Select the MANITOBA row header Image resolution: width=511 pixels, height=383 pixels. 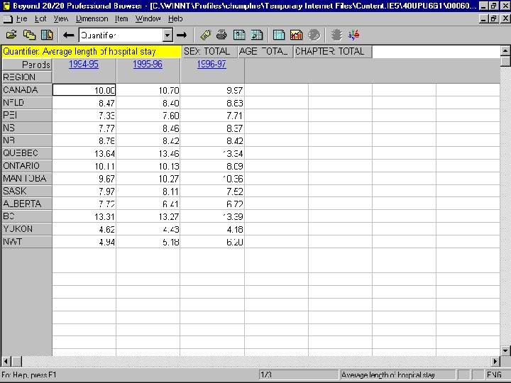(27, 179)
